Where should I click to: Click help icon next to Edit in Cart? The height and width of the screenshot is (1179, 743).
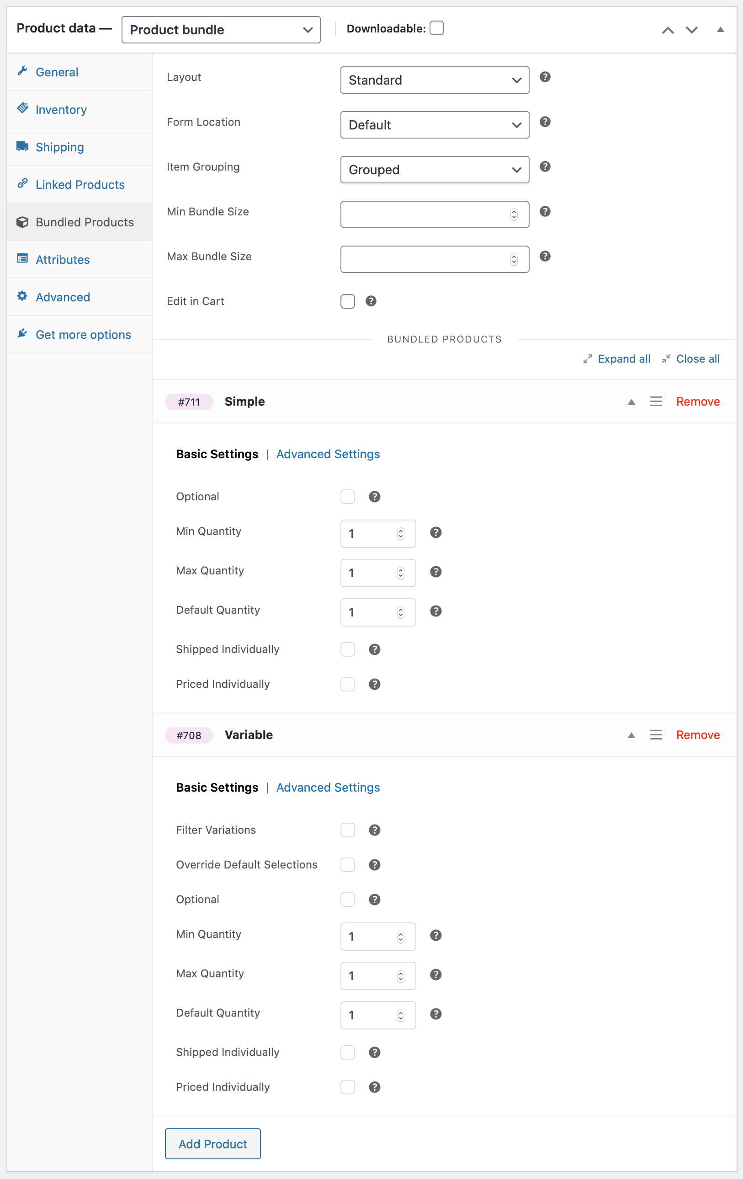pyautogui.click(x=371, y=301)
